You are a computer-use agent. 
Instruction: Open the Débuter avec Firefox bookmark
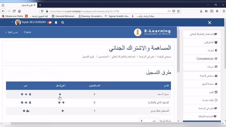(13, 16)
